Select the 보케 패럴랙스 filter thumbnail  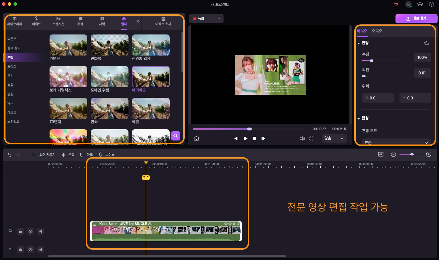[68, 77]
